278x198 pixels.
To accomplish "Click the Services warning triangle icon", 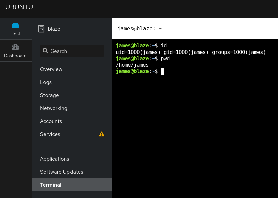I will click(x=102, y=134).
